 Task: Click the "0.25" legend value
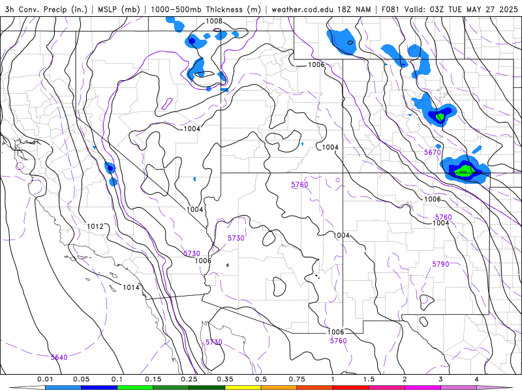tap(189, 379)
